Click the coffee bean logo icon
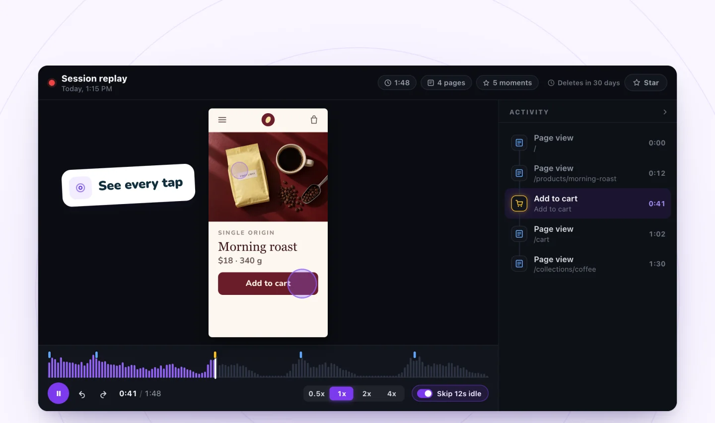Screen dimensions: 715x423 pyautogui.click(x=268, y=120)
